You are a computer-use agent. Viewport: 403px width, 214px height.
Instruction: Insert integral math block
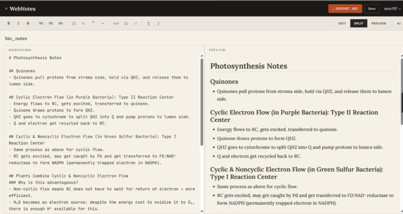coord(158,23)
